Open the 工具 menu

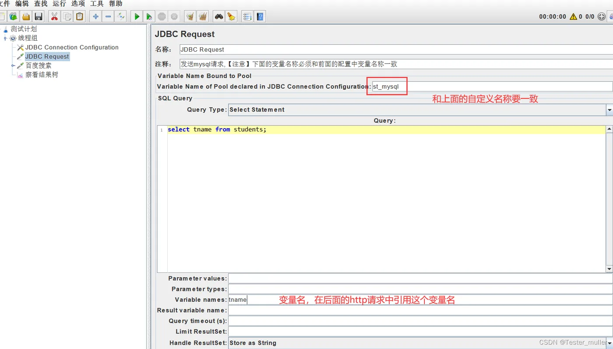pos(97,3)
